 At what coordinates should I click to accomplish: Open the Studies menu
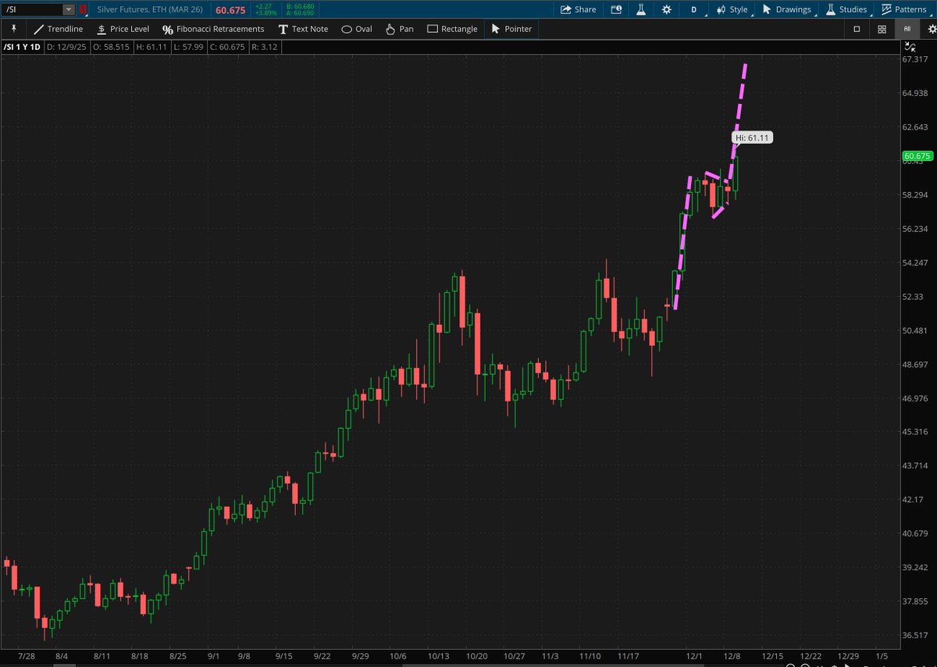(846, 9)
